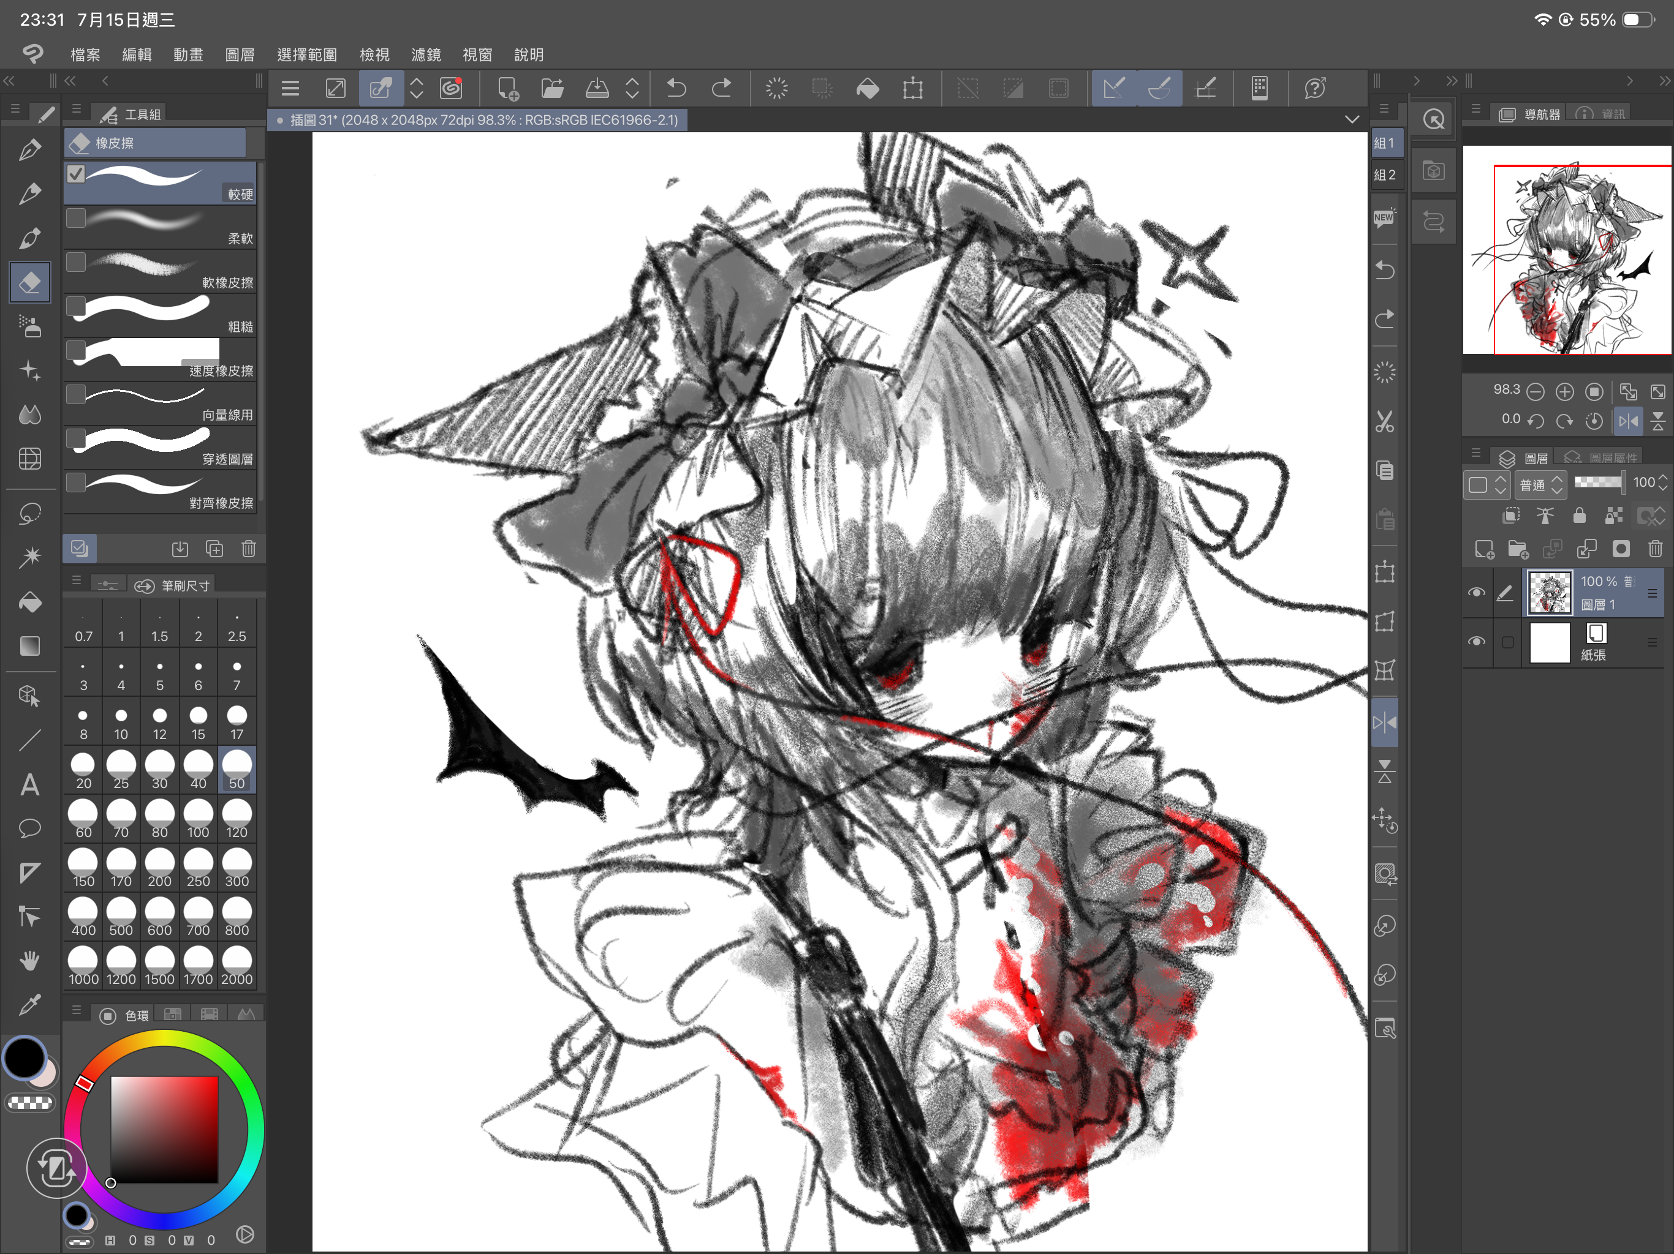Select the Blend tool
Screen dimensions: 1674x1254
pyautogui.click(x=29, y=415)
